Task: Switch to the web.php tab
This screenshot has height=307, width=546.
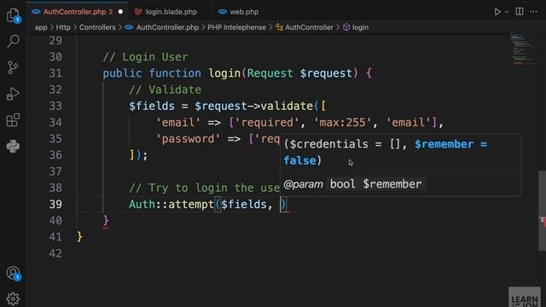Action: pyautogui.click(x=244, y=12)
